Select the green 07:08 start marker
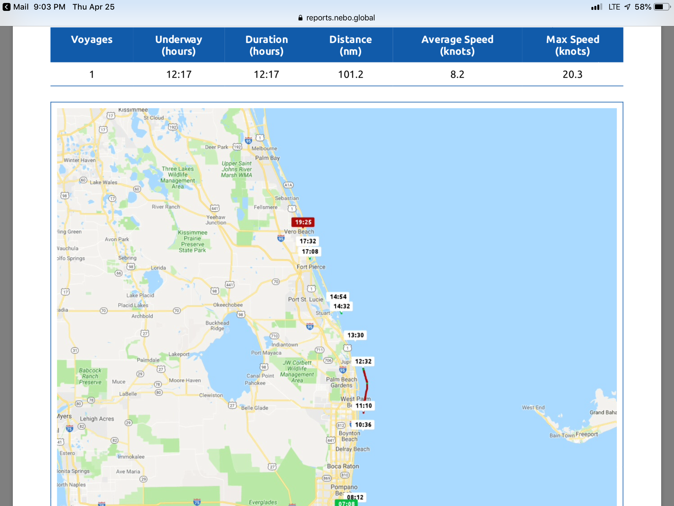 (346, 503)
